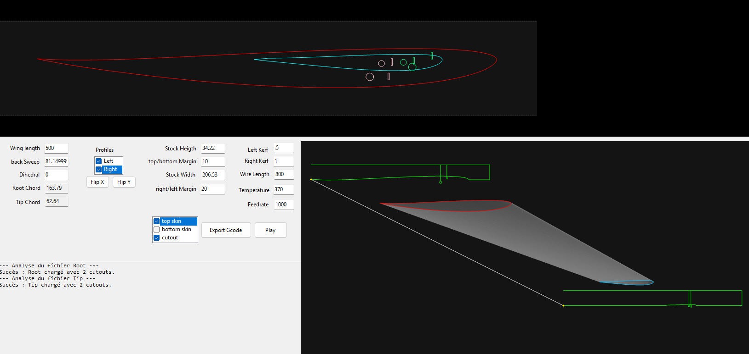The height and width of the screenshot is (354, 749).
Task: Toggle the Left profile checkbox
Action: pos(98,161)
